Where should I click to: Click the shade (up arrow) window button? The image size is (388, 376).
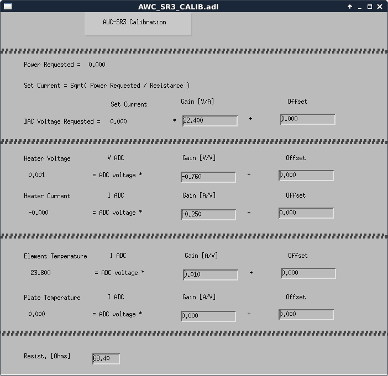[x=350, y=7]
